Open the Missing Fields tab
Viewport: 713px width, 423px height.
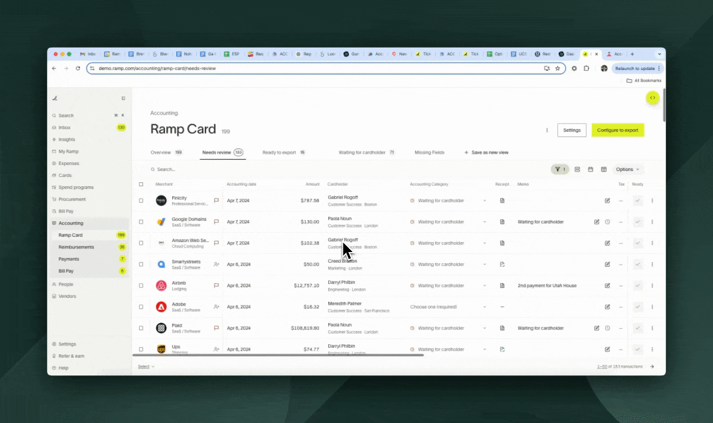[x=429, y=152]
